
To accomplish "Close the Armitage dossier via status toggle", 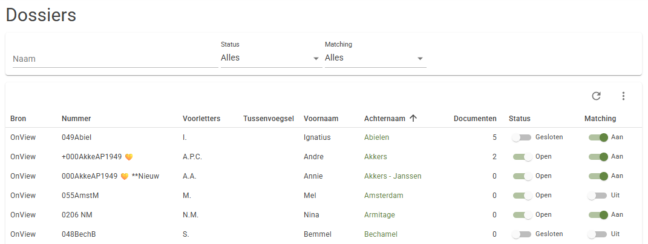I will coord(523,215).
